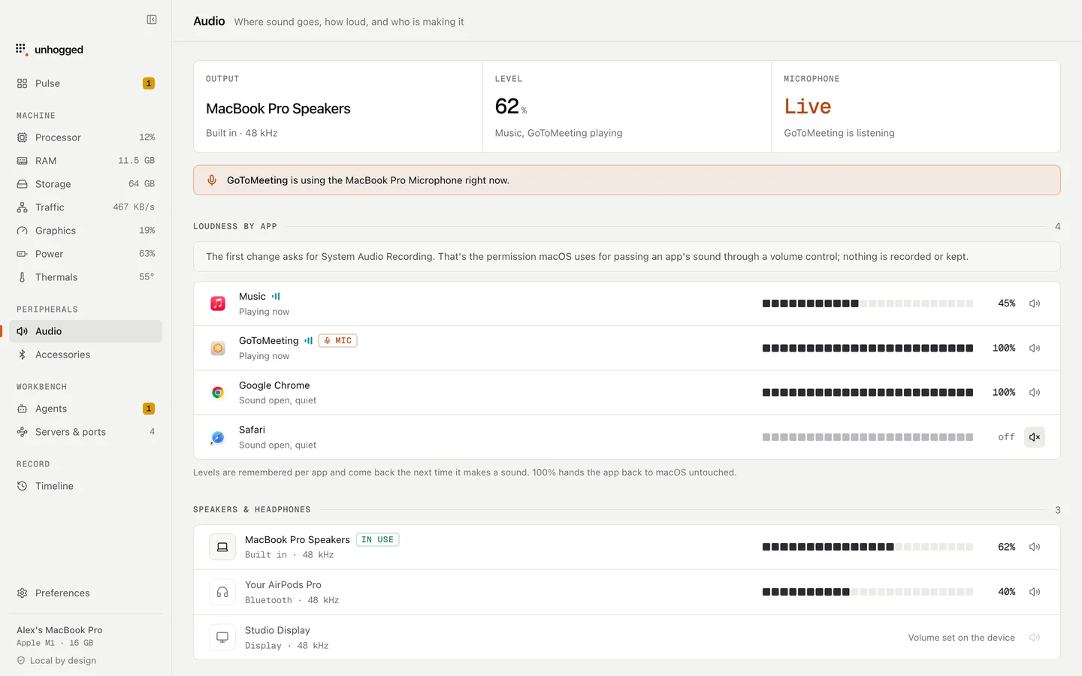
Task: Mute GoToMeeting audio
Action: [x=1035, y=348]
